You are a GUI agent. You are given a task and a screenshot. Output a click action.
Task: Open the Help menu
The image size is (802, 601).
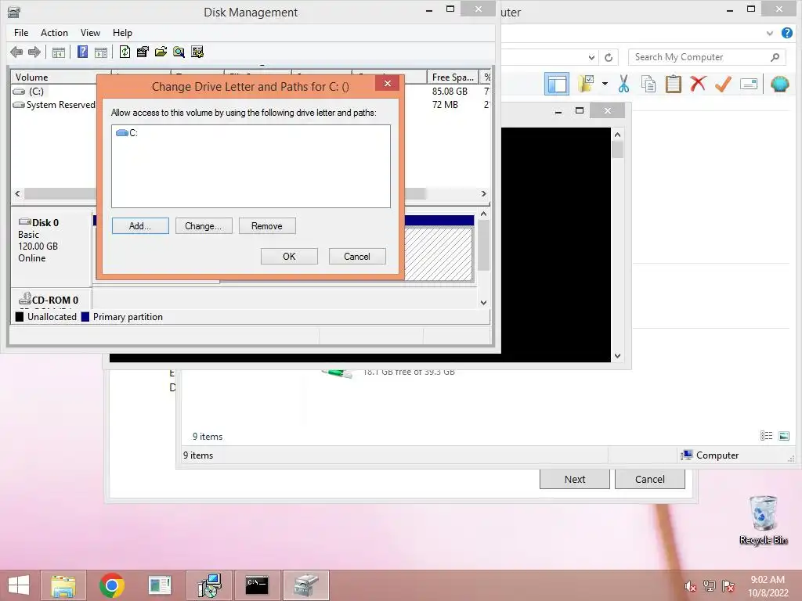122,33
